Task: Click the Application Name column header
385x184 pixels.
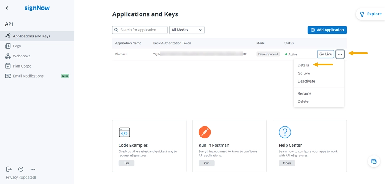Action: [128, 43]
